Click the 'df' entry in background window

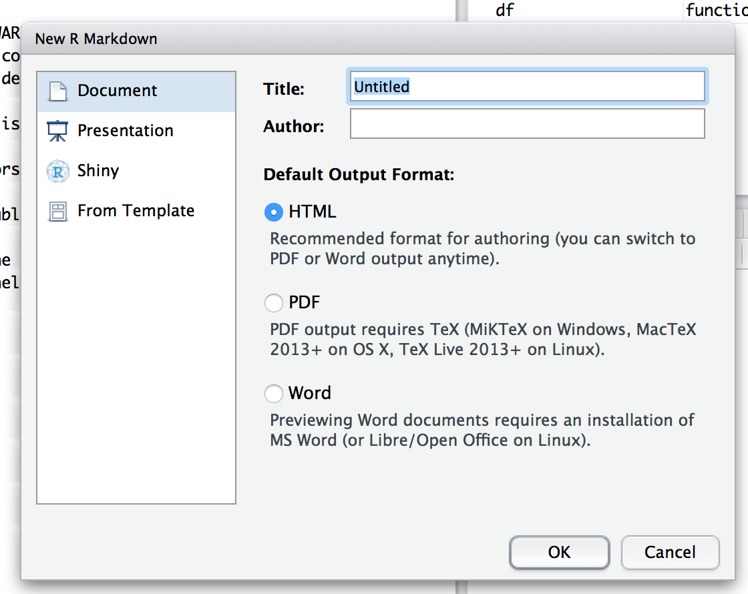(x=505, y=10)
